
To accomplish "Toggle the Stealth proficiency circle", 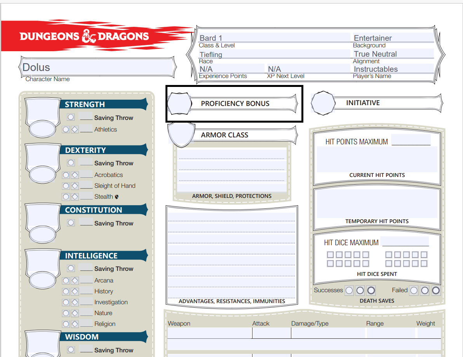I will click(x=66, y=196).
